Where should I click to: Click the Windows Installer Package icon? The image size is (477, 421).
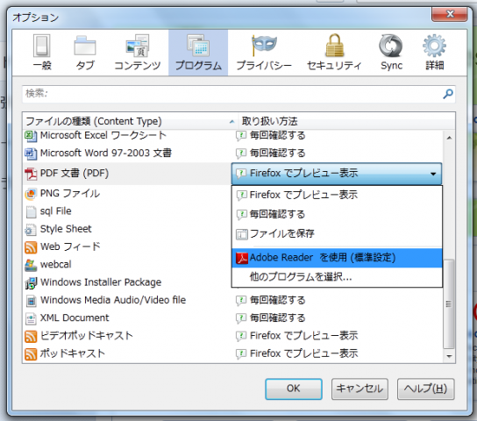[x=31, y=283]
